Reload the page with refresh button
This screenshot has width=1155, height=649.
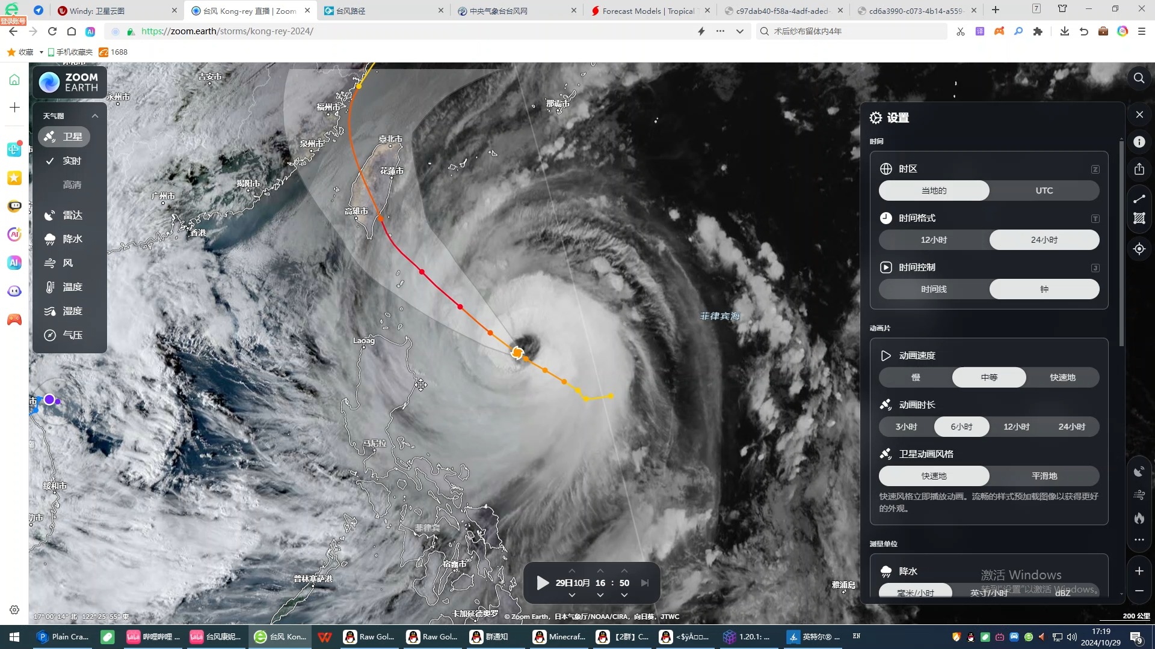click(52, 31)
